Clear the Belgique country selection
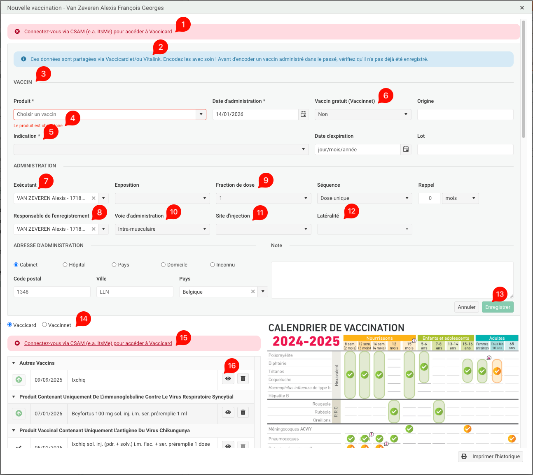The width and height of the screenshot is (533, 475). click(253, 292)
